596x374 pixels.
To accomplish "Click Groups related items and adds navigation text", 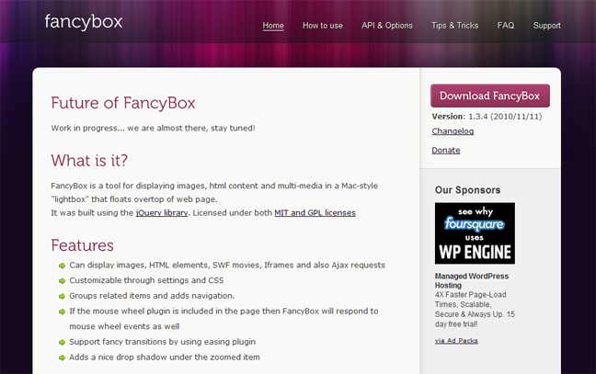I will [x=152, y=295].
